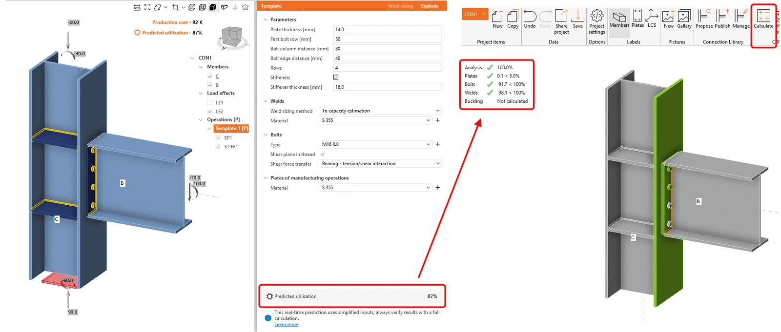This screenshot has height=332, width=781.
Task: Open the Learn more link
Action: (286, 324)
